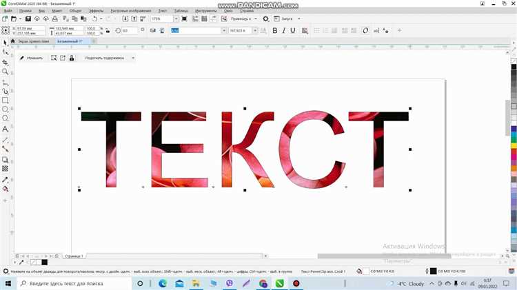The width and height of the screenshot is (517, 290).
Task: Select the Zoom magnifier tool
Action: [x=5, y=72]
